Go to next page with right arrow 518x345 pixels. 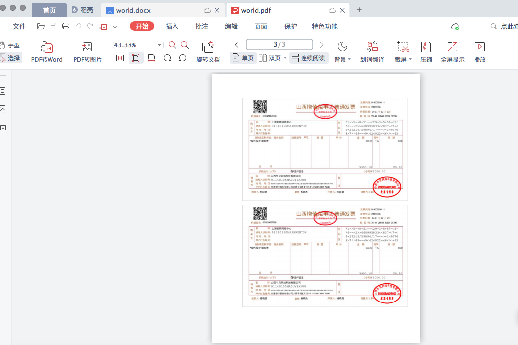[x=321, y=44]
